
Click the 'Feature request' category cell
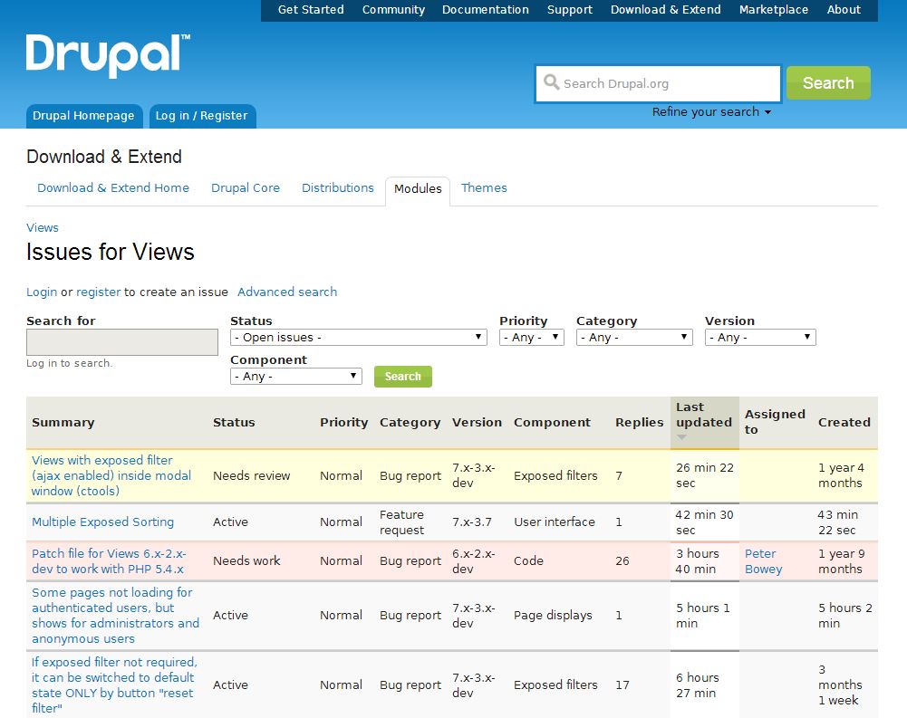(401, 522)
